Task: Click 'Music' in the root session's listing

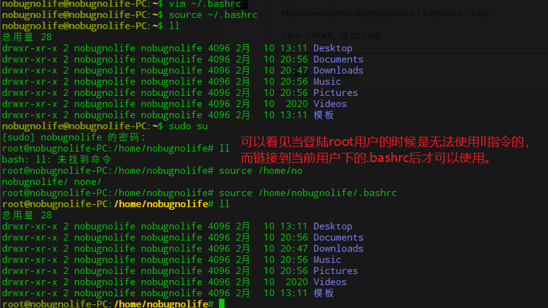Action: tap(327, 260)
